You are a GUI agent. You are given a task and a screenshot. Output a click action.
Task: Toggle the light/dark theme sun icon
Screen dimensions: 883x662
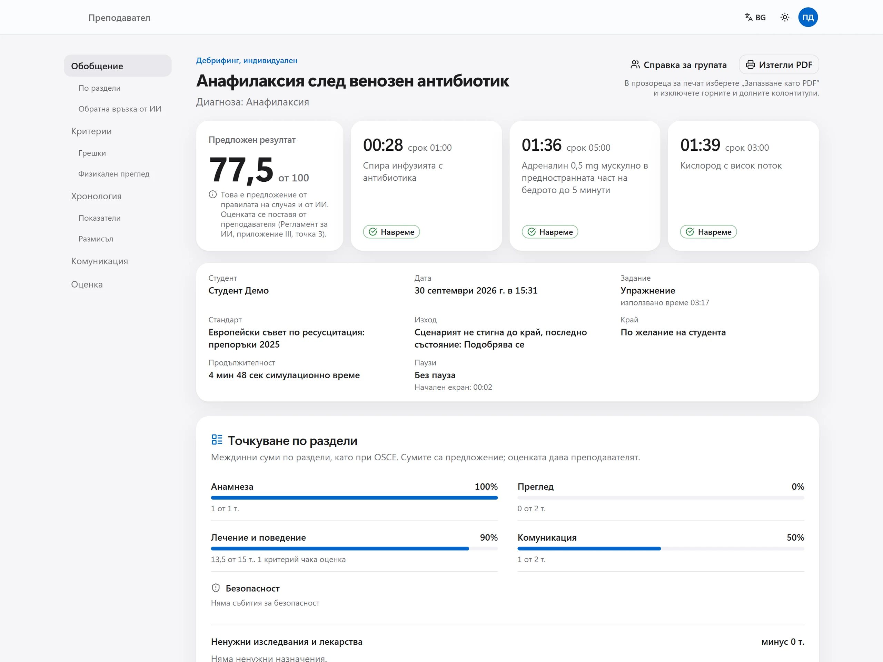coord(785,17)
